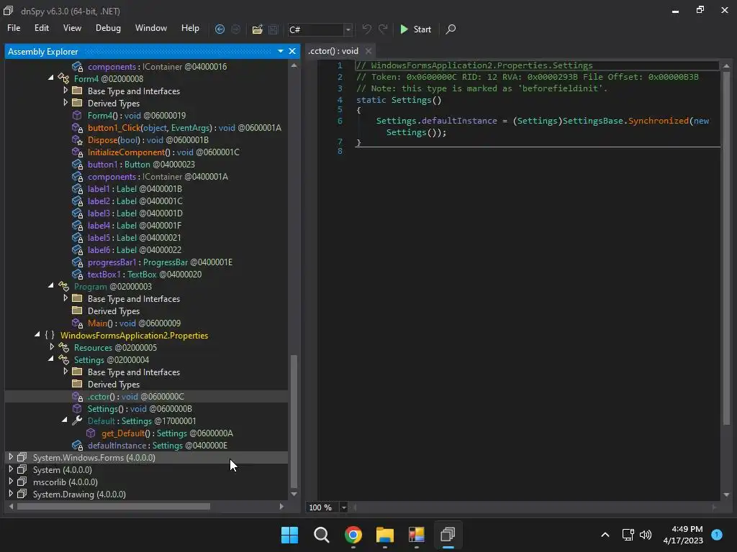Click the Undo toolbar icon
The image size is (737, 552).
(366, 29)
